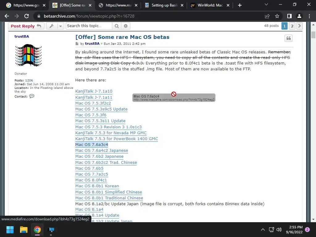Click Chrome icon on taskbar

37,230
